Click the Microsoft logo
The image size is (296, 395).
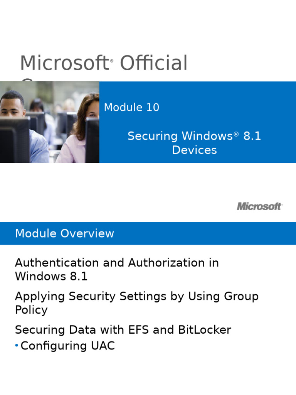tap(259, 206)
